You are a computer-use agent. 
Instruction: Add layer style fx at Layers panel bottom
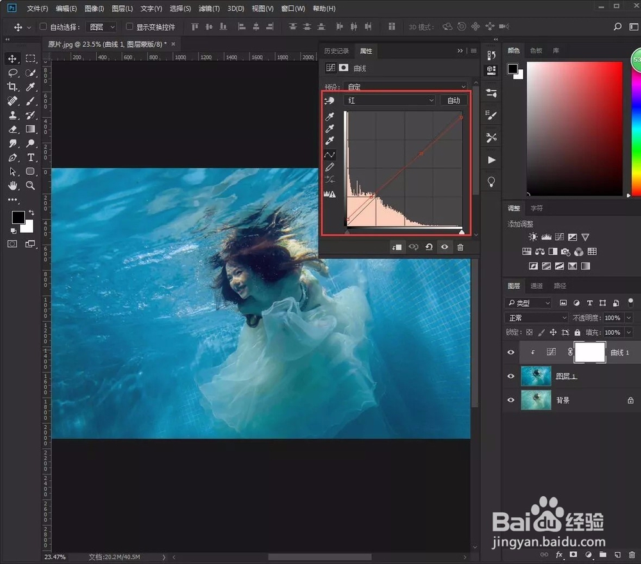point(559,554)
